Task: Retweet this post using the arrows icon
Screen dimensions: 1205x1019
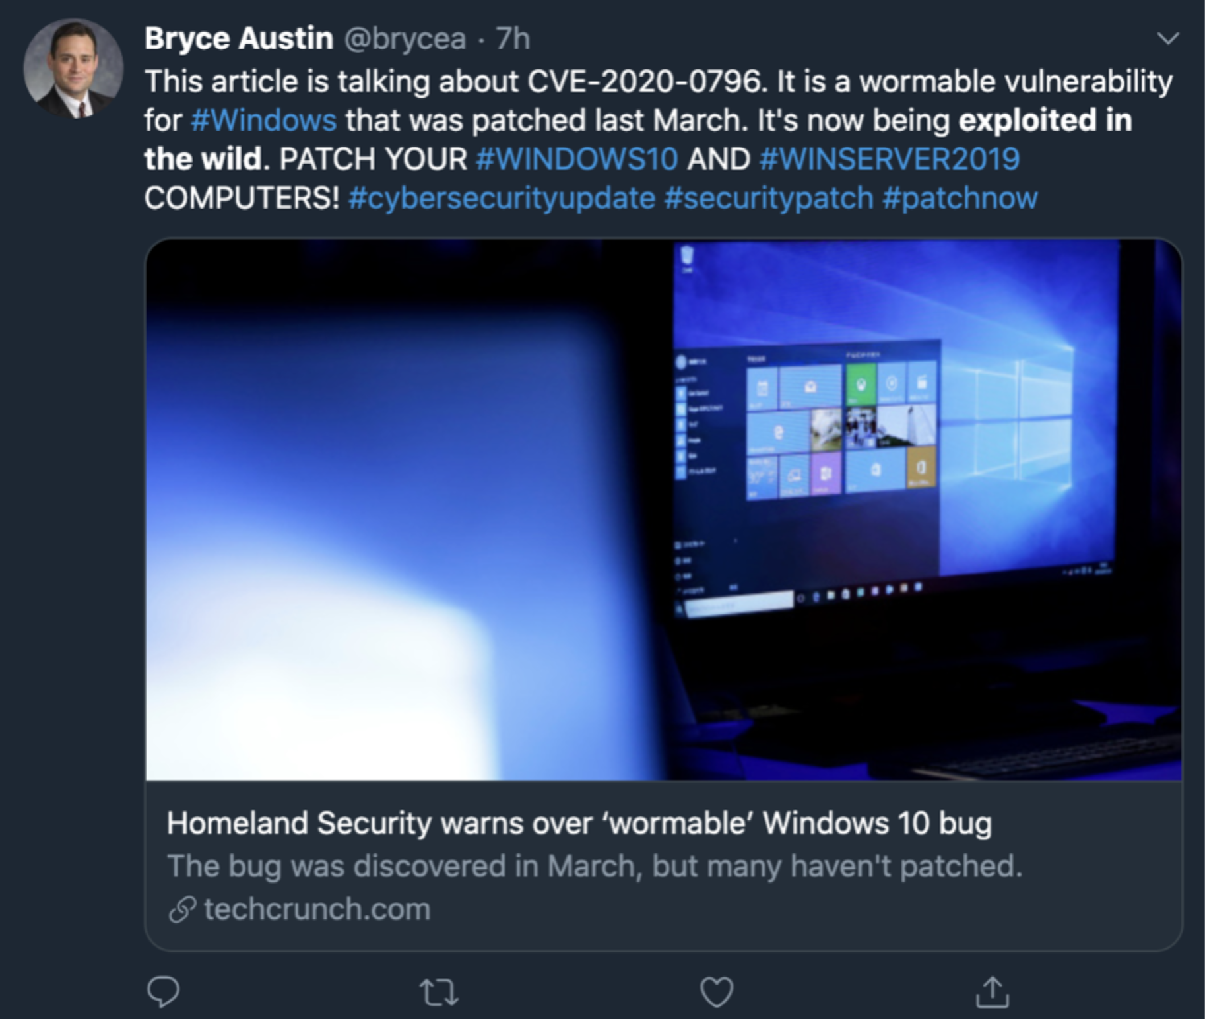Action: [x=440, y=992]
